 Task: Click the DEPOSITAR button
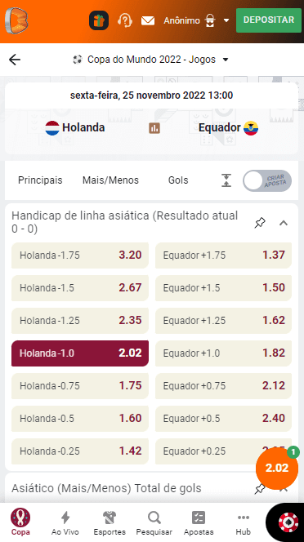[x=269, y=20]
